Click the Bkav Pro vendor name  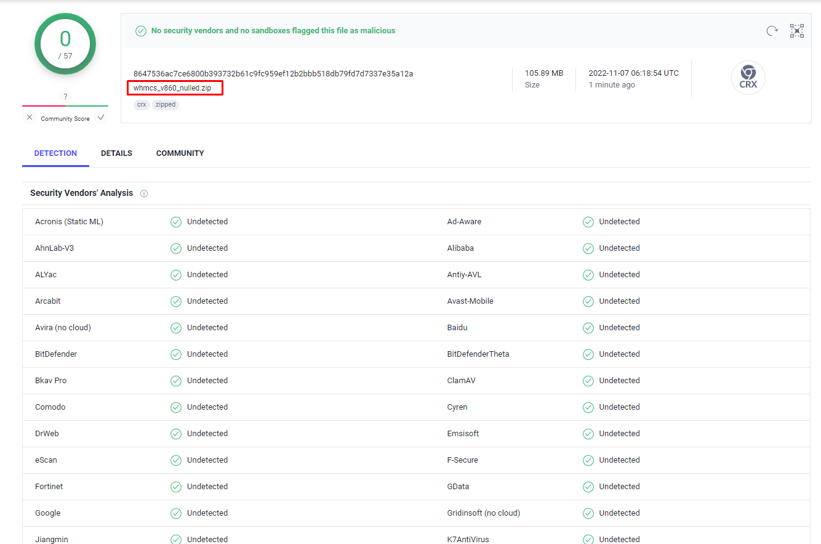click(50, 381)
